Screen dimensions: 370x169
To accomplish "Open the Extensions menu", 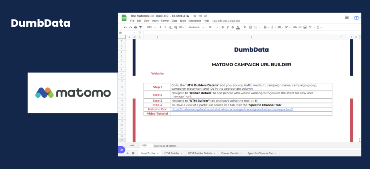I will tap(195, 21).
